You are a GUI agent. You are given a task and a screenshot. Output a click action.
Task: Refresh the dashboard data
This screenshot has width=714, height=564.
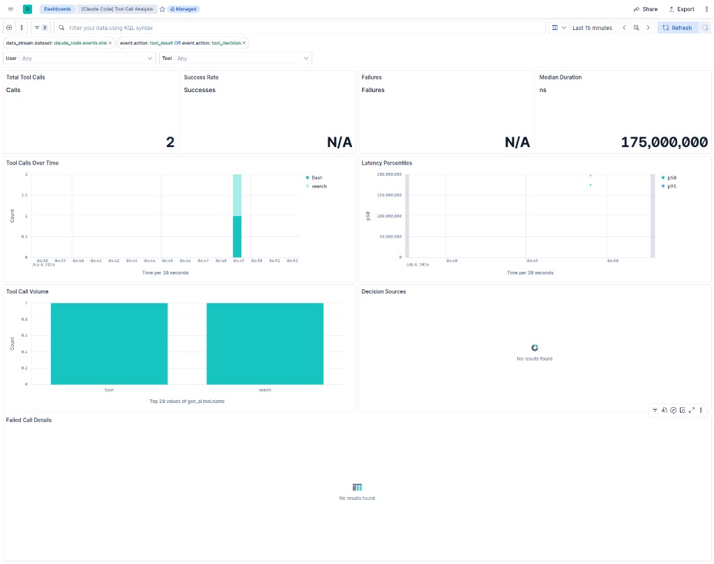(678, 28)
